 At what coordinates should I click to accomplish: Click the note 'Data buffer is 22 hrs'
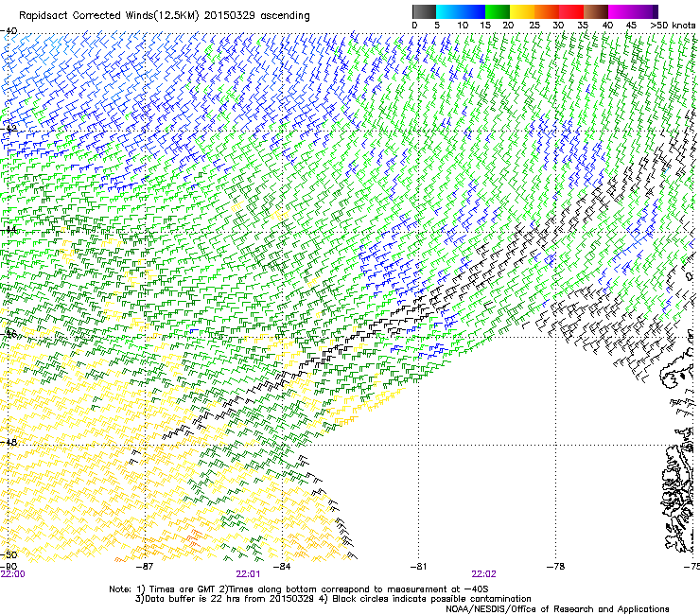192,599
